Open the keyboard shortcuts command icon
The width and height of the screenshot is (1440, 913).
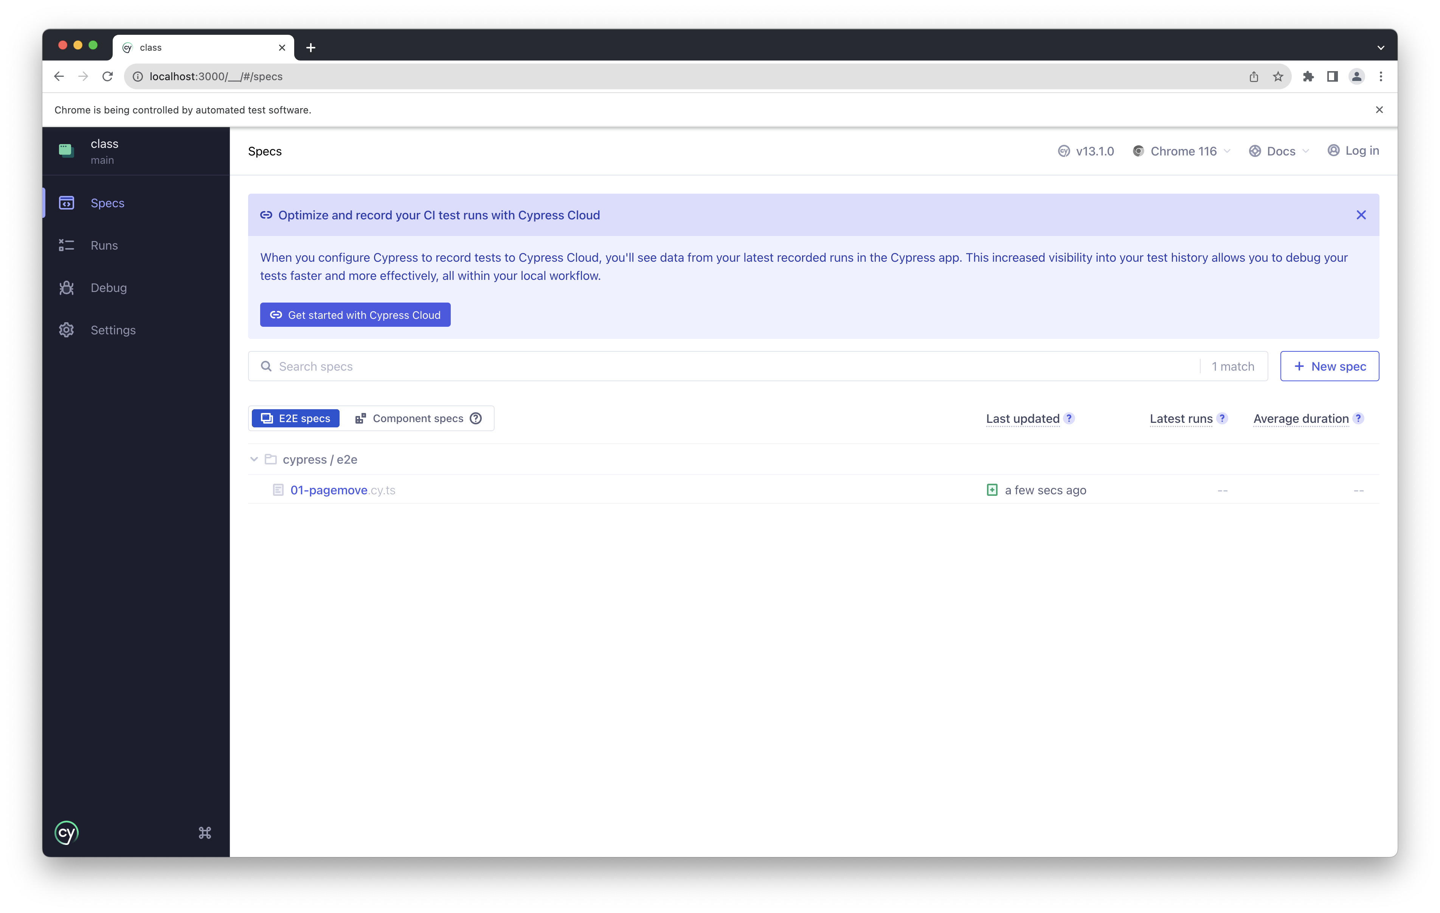click(205, 832)
